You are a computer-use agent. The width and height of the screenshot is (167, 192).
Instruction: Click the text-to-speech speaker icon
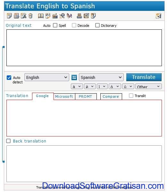[69, 16]
